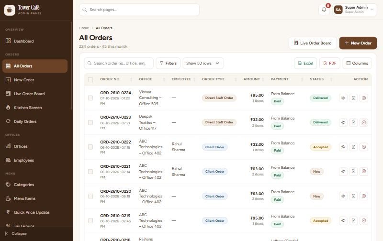
Task: Toggle the select-all orders checkbox
Action: tap(90, 79)
